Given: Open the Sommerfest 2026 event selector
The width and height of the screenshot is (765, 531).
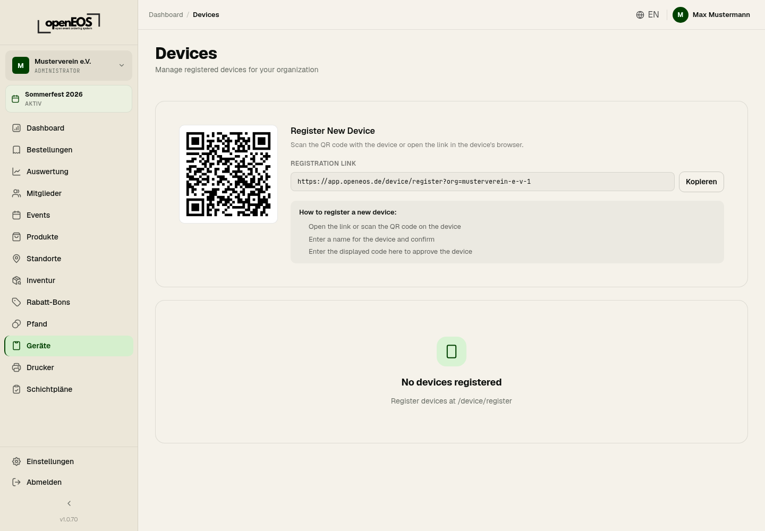Looking at the screenshot, I should click(x=69, y=99).
